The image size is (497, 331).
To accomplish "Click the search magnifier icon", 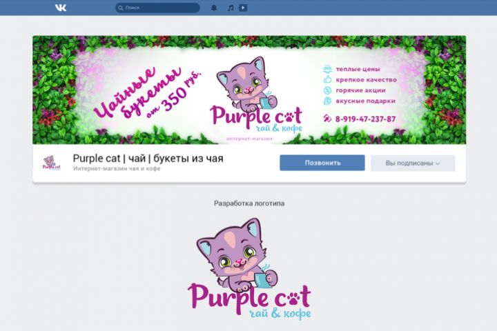I will [x=121, y=8].
